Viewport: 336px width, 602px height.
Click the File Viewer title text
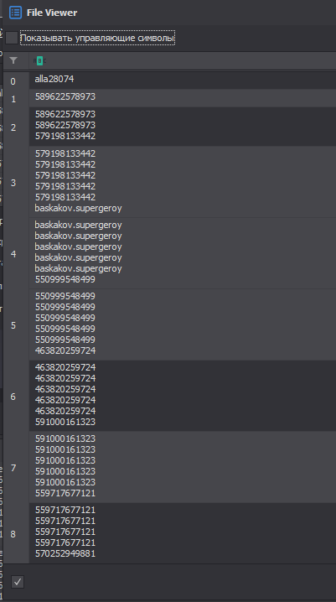52,13
